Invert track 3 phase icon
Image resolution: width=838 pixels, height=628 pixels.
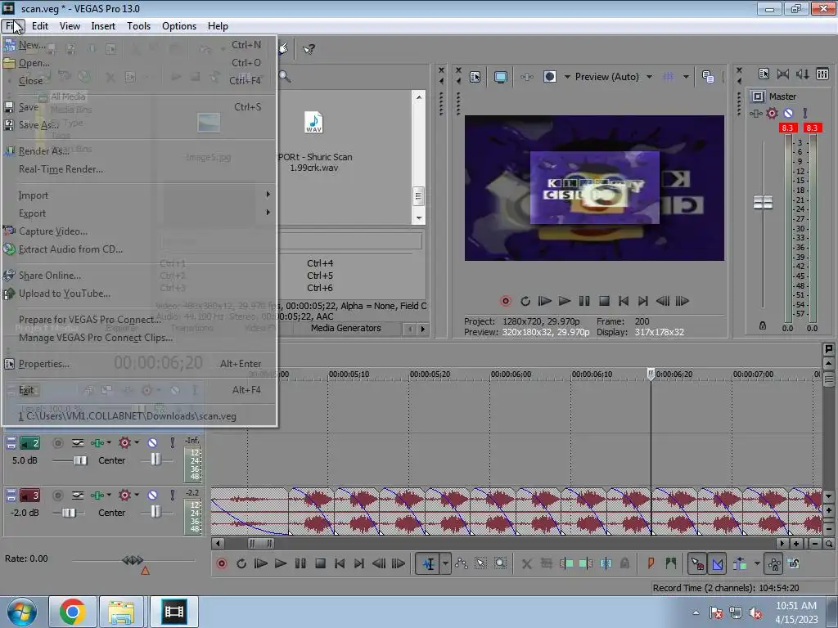[78, 495]
